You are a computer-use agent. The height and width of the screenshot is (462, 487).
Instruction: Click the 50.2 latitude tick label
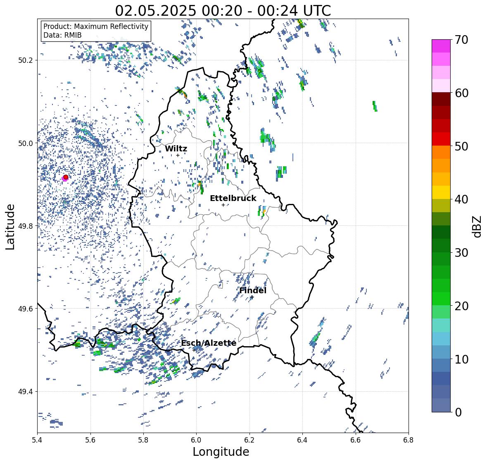pos(26,60)
